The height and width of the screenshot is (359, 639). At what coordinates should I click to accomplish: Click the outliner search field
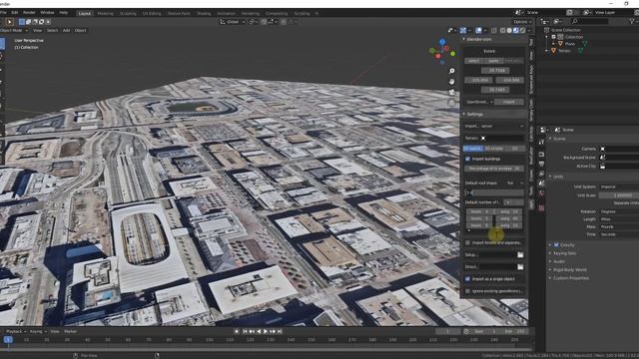(590, 21)
